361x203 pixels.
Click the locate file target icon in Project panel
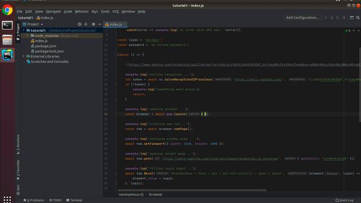pos(80,24)
